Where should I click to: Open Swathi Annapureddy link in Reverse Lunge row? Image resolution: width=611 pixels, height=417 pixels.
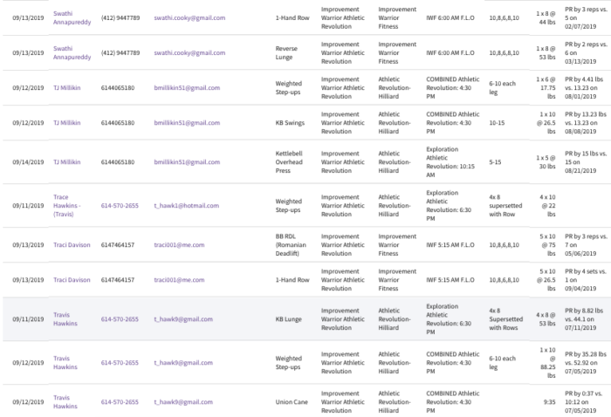point(72,52)
